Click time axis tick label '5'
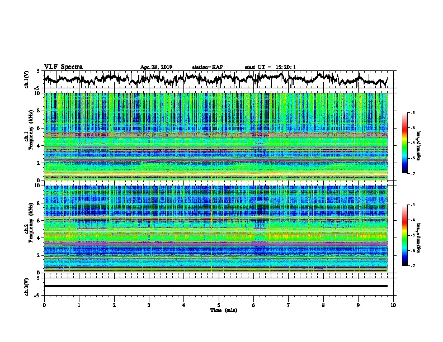 tap(219, 305)
